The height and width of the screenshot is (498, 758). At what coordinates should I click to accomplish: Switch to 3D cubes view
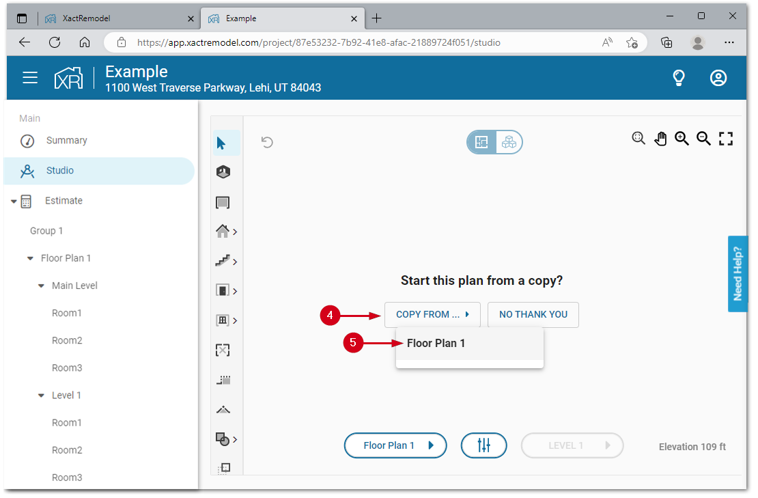pos(509,142)
